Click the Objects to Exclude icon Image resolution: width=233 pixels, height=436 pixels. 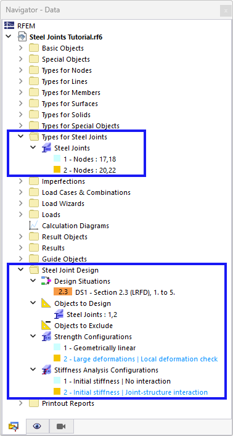(x=46, y=326)
